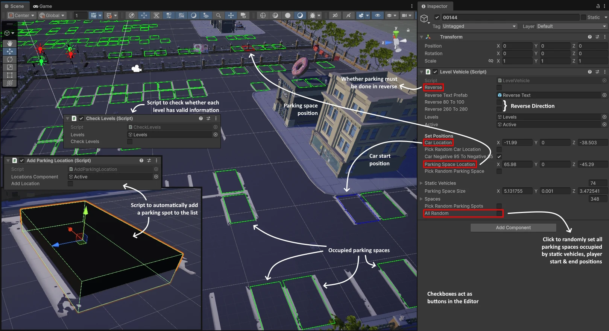The height and width of the screenshot is (331, 609).
Task: Open Level Vehicle script help icon
Action: pyautogui.click(x=590, y=72)
